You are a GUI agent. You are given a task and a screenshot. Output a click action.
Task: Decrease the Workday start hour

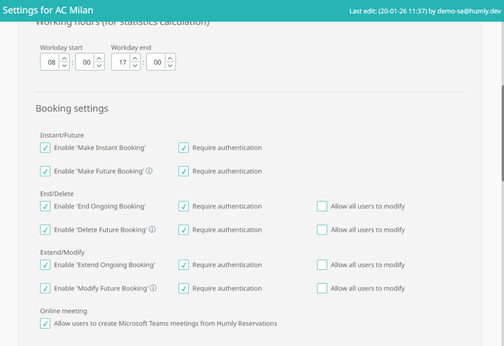[64, 66]
